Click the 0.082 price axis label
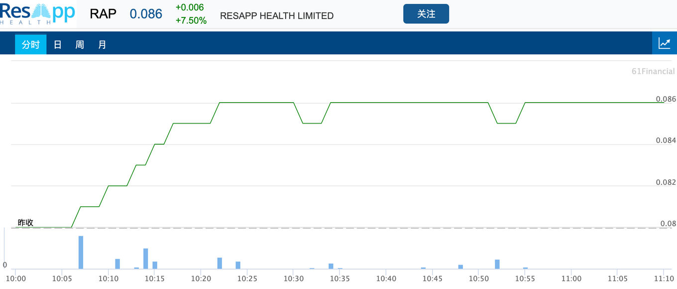The width and height of the screenshot is (677, 289). pos(666,182)
